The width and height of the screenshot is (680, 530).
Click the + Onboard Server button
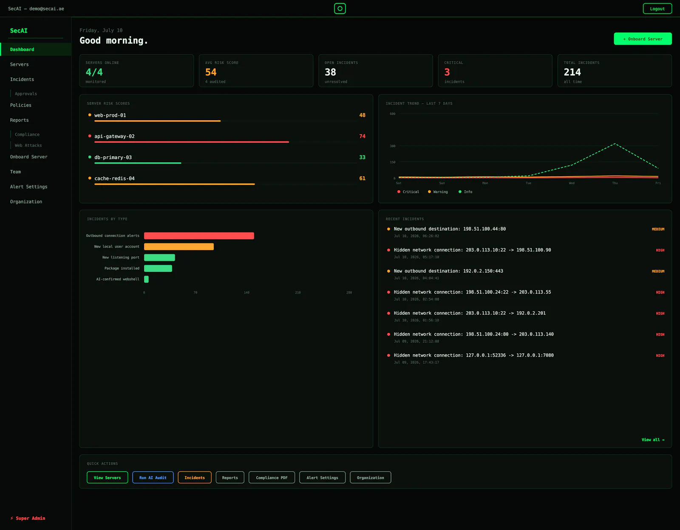point(643,39)
